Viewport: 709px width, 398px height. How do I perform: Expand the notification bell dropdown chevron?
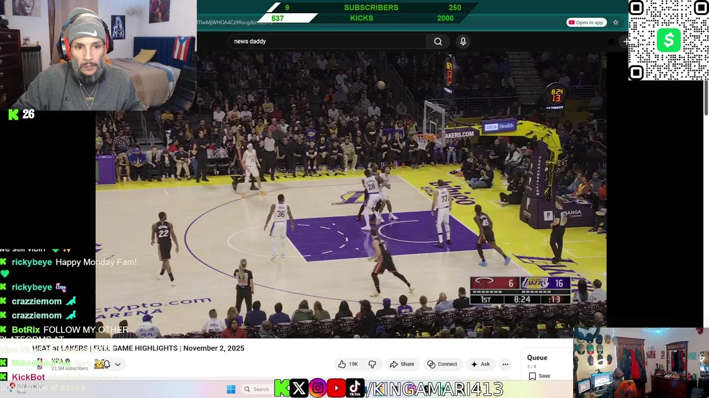tap(117, 364)
